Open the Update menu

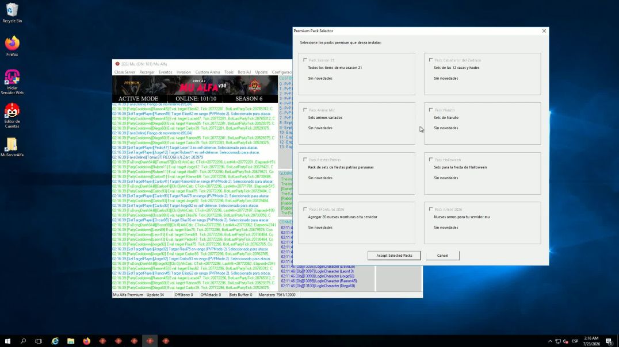pos(261,72)
